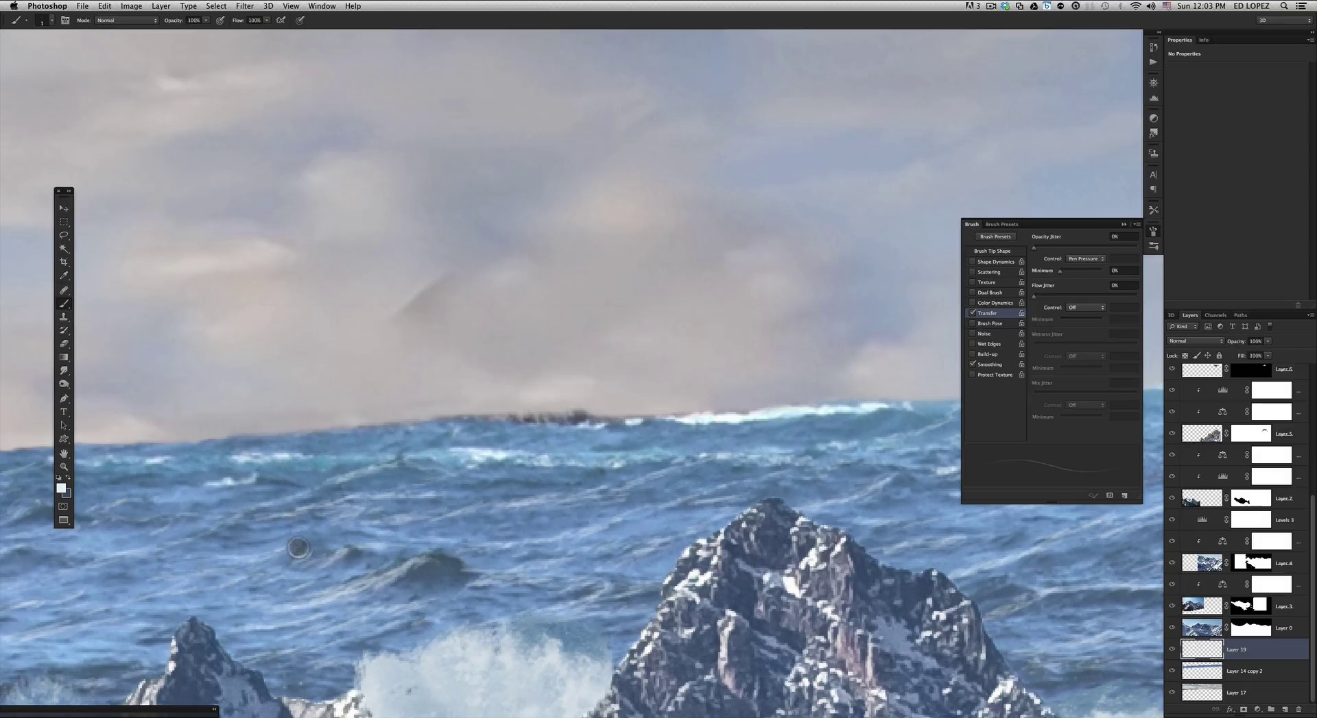Open Flow Jitter Control dropdown

click(1086, 308)
